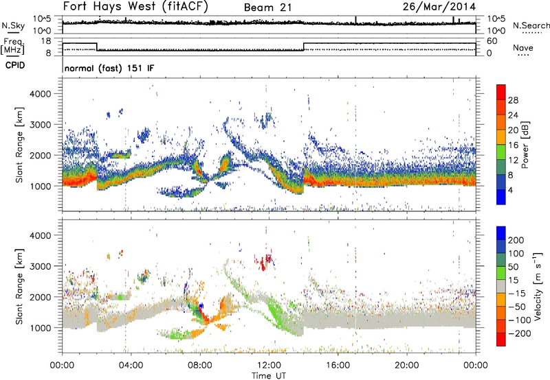Screen dimensions: 550x380
Task: Click 'Slant Range [km]' label of power panel
Action: point(19,145)
